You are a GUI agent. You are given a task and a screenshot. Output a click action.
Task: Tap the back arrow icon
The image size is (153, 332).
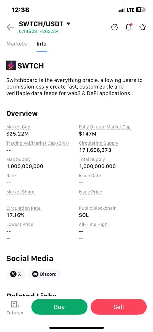10,27
